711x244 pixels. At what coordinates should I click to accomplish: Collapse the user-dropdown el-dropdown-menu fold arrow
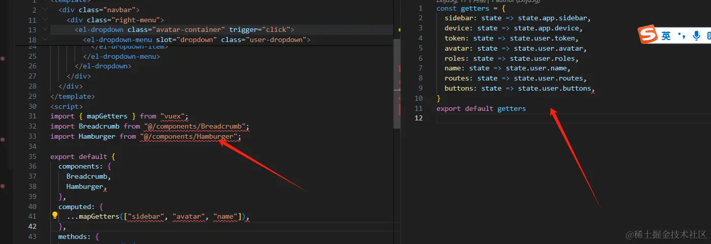point(46,40)
